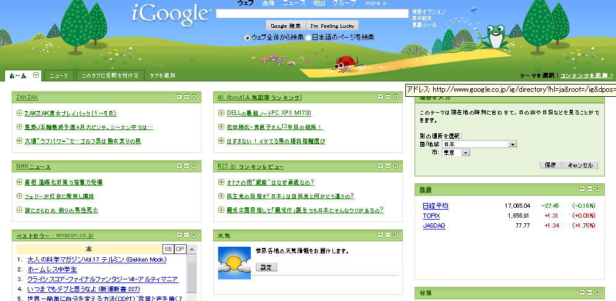Expand the ZAKZAK美女プレイバック story plus icon
This screenshot has height=301, width=616.
19,113
